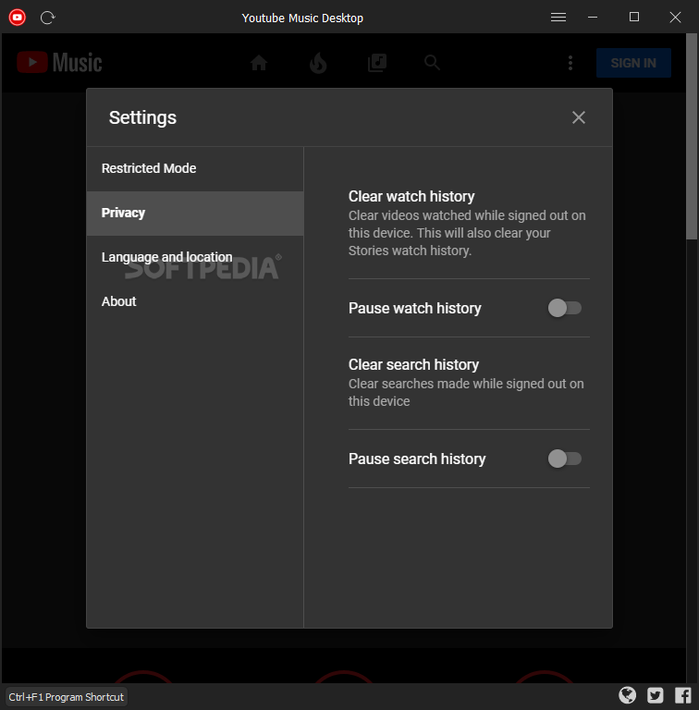699x710 pixels.
Task: Maximize the Youtube Music Desktop window
Action: (x=633, y=18)
